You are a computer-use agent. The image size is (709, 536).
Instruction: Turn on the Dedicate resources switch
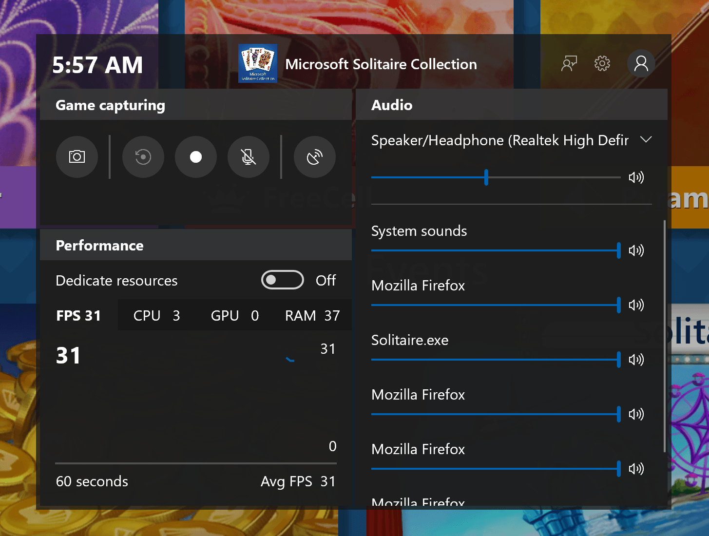[283, 280]
